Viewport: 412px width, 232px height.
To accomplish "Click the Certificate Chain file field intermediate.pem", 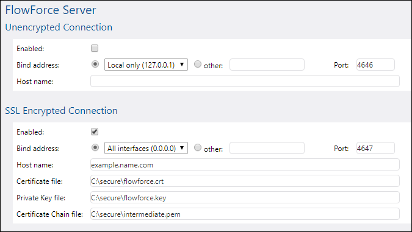I will [245, 214].
